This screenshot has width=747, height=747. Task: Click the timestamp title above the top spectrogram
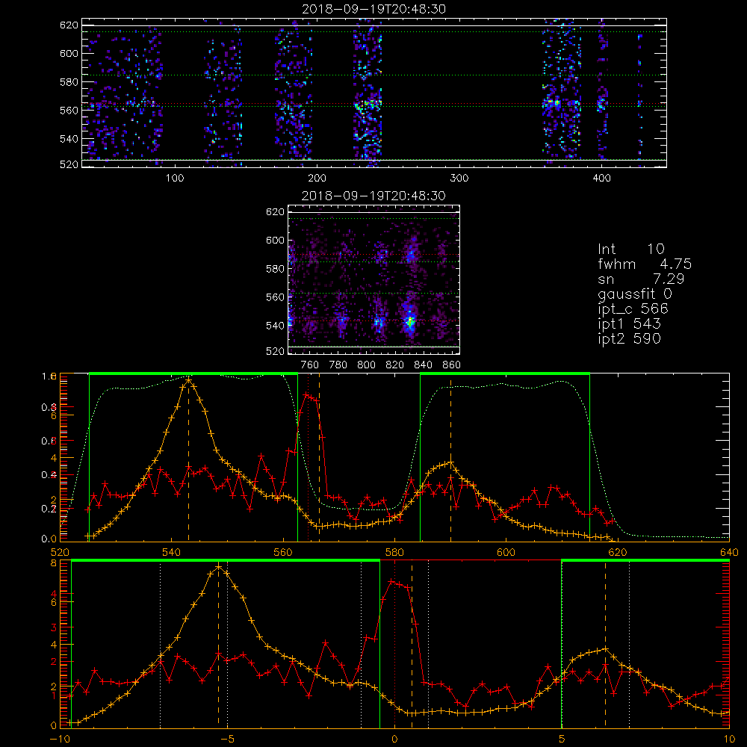373,9
